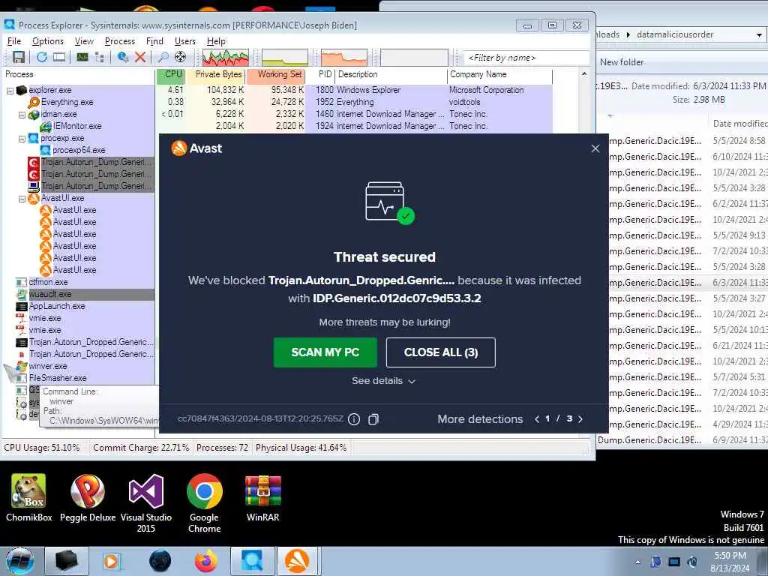Image resolution: width=768 pixels, height=576 pixels.
Task: Open the Process menu
Action: coord(119,41)
